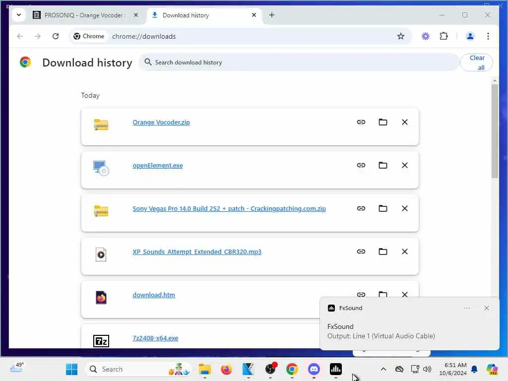Open download.htm file link

pyautogui.click(x=154, y=295)
